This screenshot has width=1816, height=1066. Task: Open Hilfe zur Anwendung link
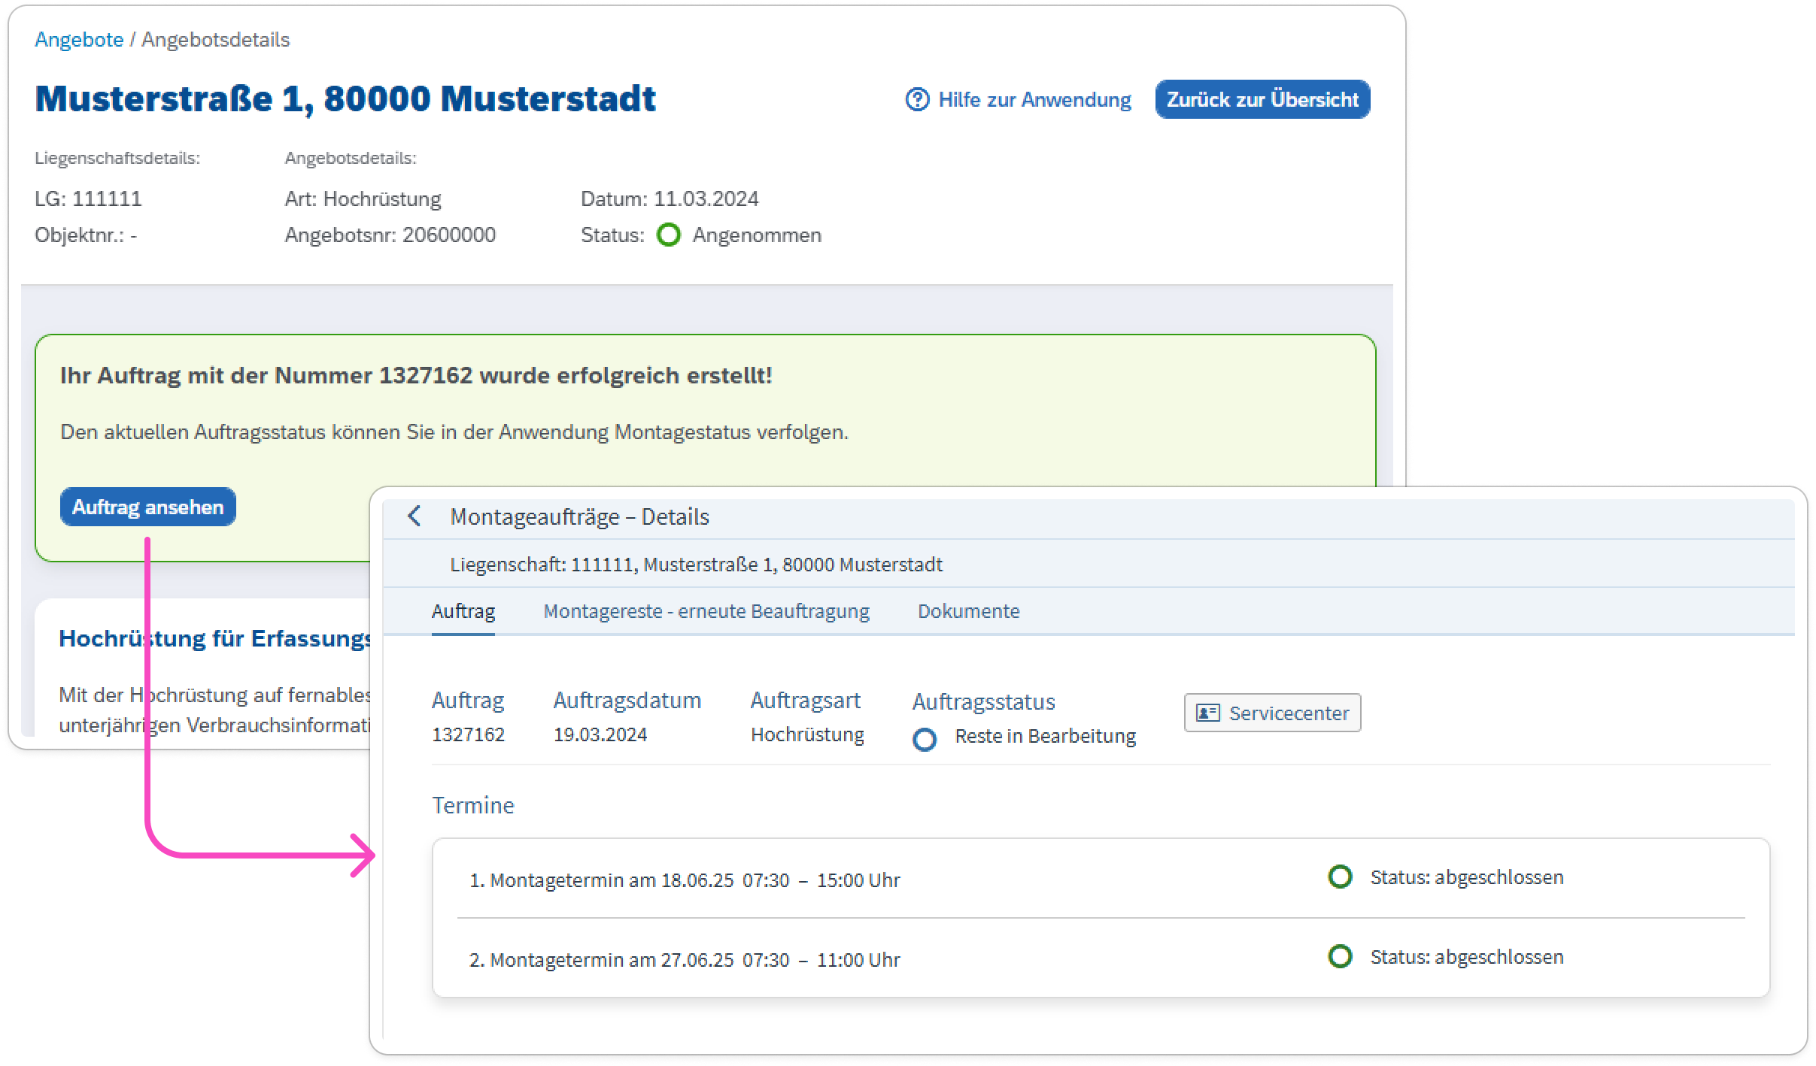tap(1034, 99)
